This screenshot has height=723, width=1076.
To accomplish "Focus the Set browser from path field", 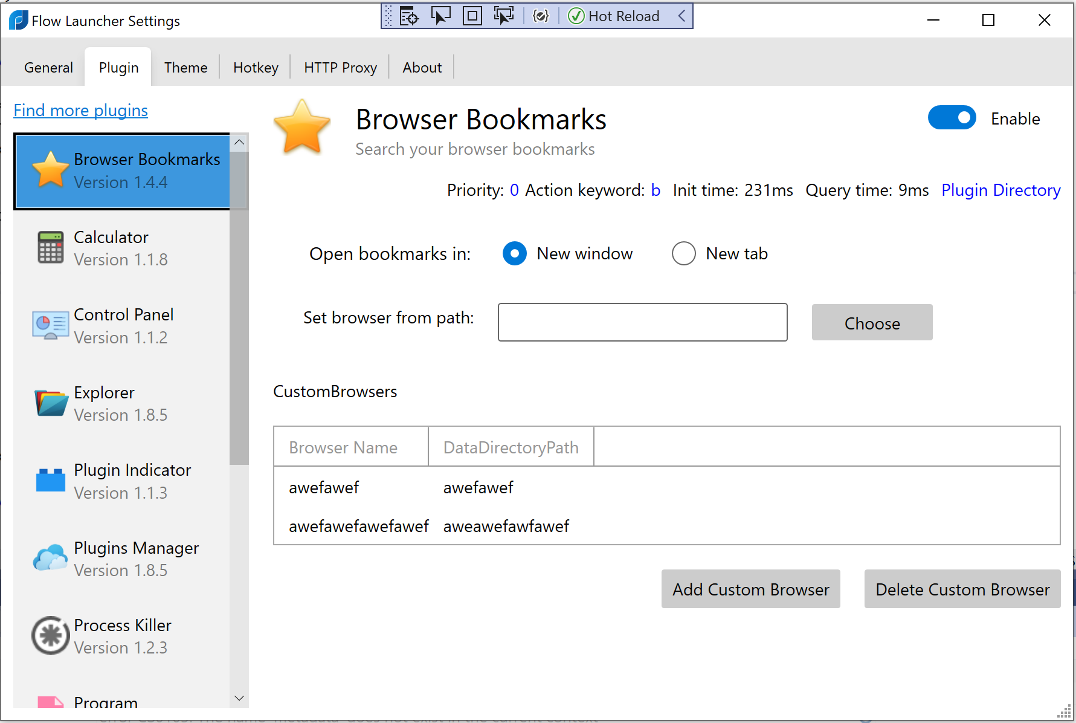I will point(642,322).
